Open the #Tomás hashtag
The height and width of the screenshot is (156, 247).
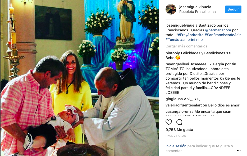coord(172,40)
